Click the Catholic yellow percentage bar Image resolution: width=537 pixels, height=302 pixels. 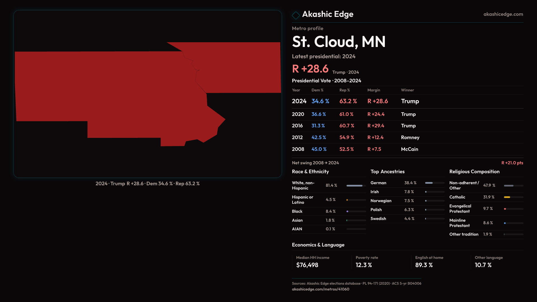(x=507, y=197)
